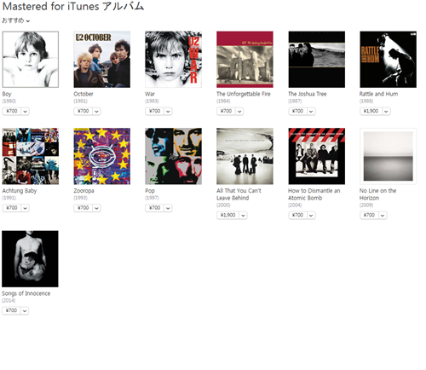Buy All That You Can't Leave Behind for ¥1,900

pos(227,215)
